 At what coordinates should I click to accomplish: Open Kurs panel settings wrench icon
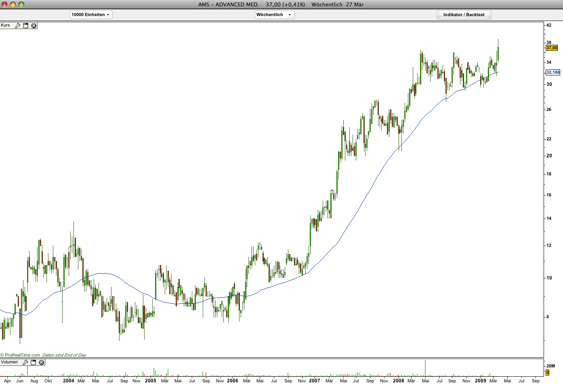coord(17,25)
